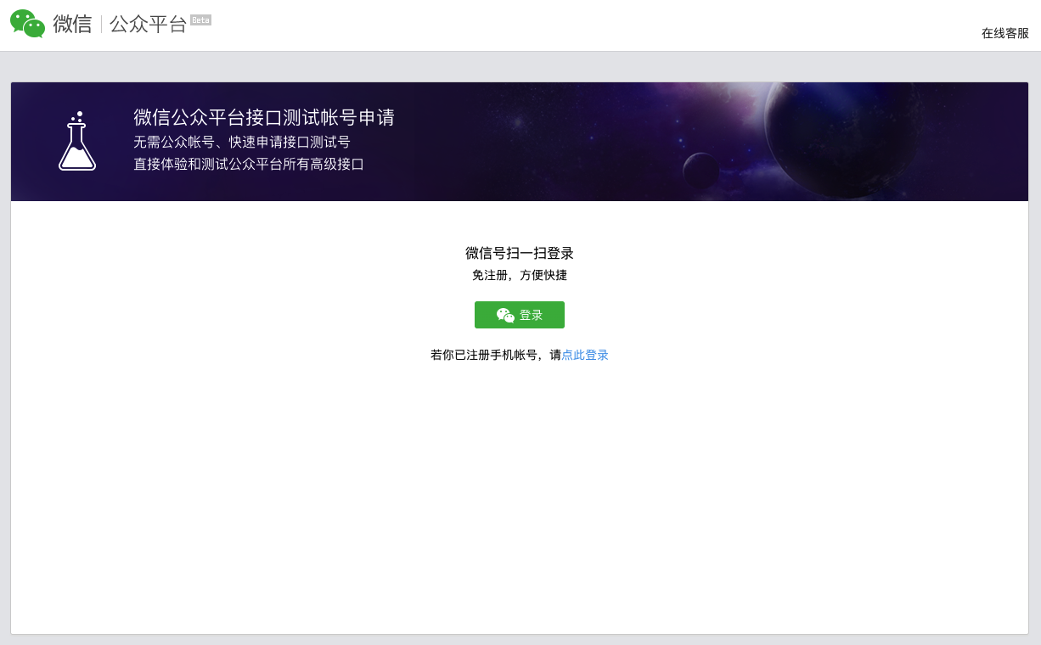1041x645 pixels.
Task: Click the flask icon in the banner
Action: [x=77, y=141]
